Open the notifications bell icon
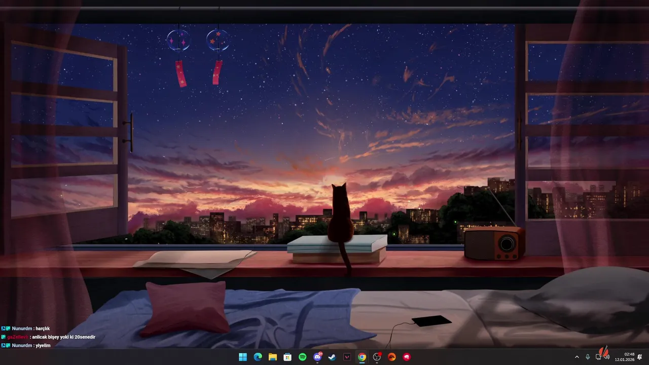Image resolution: width=649 pixels, height=365 pixels. pos(640,357)
